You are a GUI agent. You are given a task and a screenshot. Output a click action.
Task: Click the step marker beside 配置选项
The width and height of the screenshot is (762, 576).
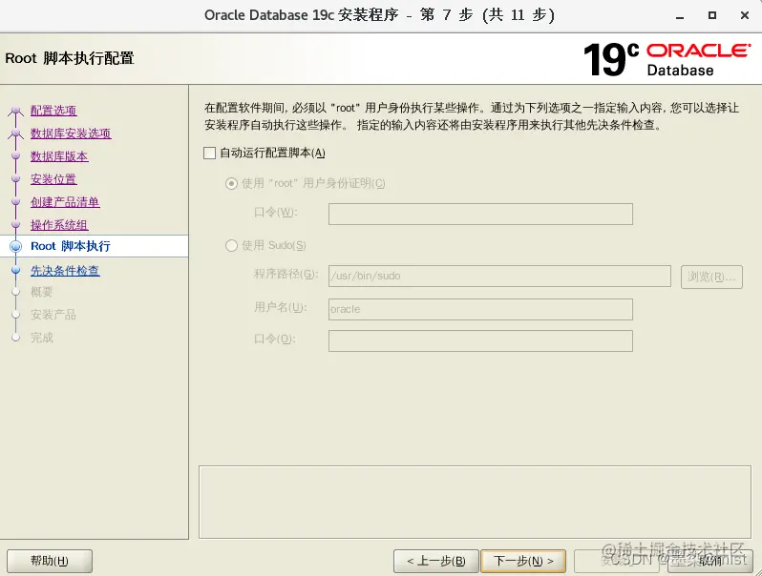click(16, 111)
